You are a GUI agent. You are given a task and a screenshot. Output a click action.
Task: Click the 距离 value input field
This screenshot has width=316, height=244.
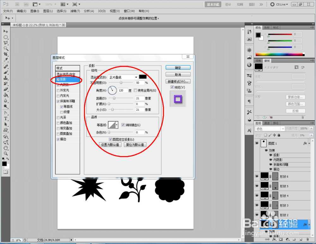(139, 98)
